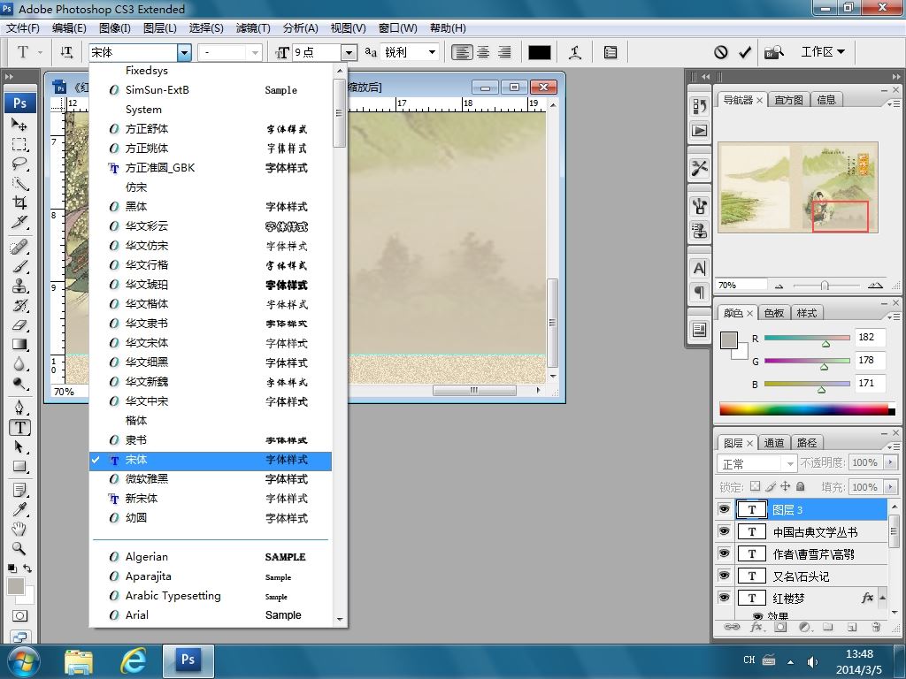Open the 不透明度 opacity arrow
The width and height of the screenshot is (906, 679).
point(890,462)
